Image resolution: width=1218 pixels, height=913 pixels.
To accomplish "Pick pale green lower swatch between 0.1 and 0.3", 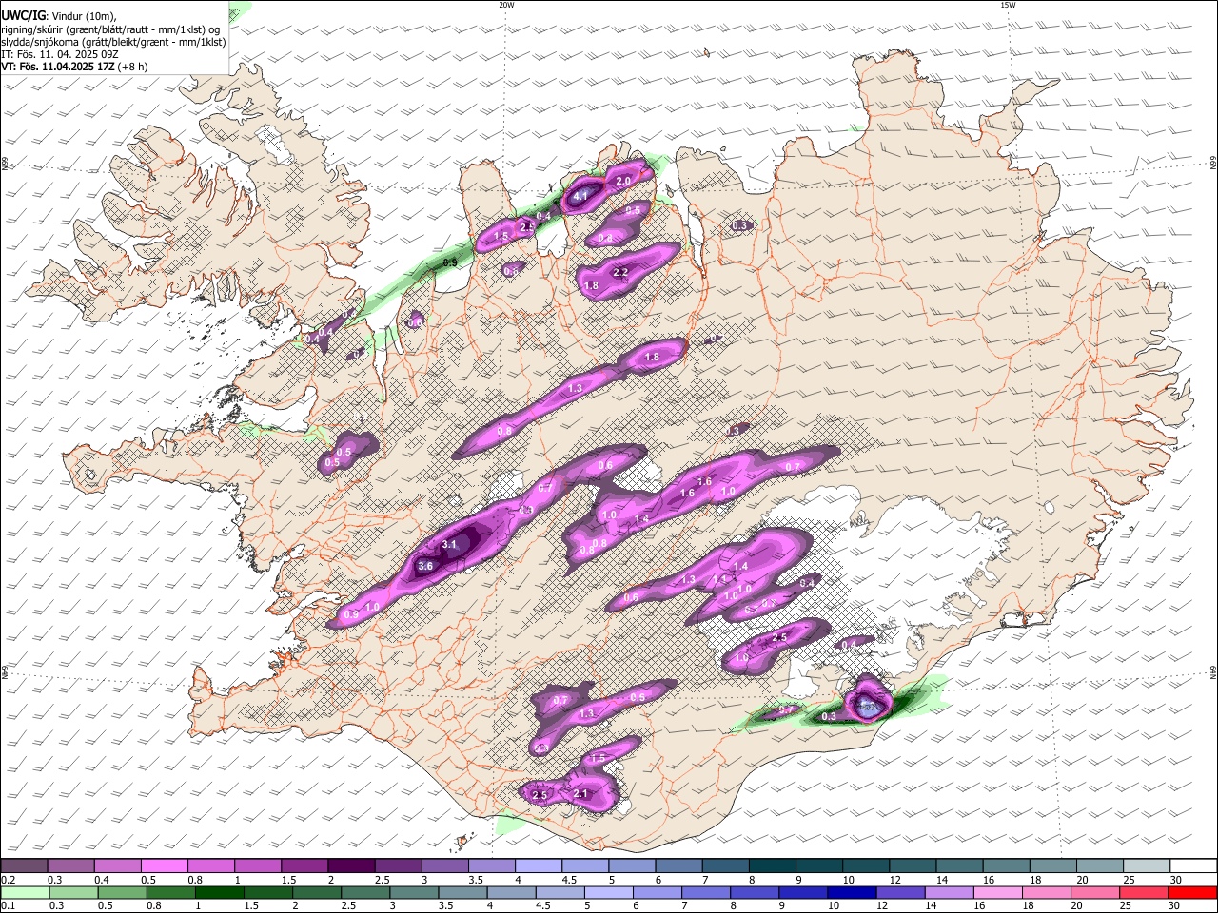I will click(x=26, y=893).
